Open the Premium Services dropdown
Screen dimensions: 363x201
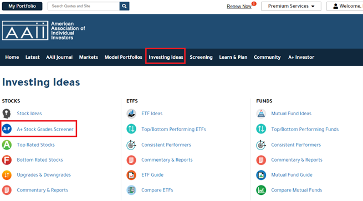point(291,6)
